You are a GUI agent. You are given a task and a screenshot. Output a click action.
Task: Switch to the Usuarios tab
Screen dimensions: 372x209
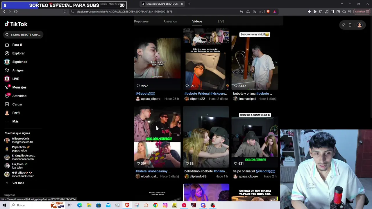pyautogui.click(x=170, y=21)
